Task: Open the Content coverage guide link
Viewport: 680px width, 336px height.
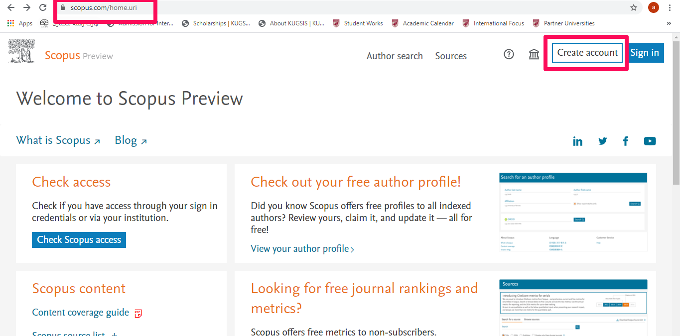Action: click(81, 313)
